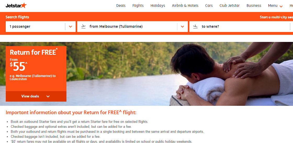293x143 pixels.
Task: Expand the View deals chevron
Action: [x=48, y=96]
